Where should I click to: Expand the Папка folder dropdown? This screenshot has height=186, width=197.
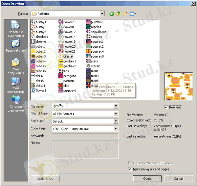pos(102,13)
